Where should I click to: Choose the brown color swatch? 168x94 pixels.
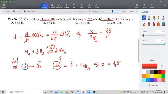coord(163,80)
